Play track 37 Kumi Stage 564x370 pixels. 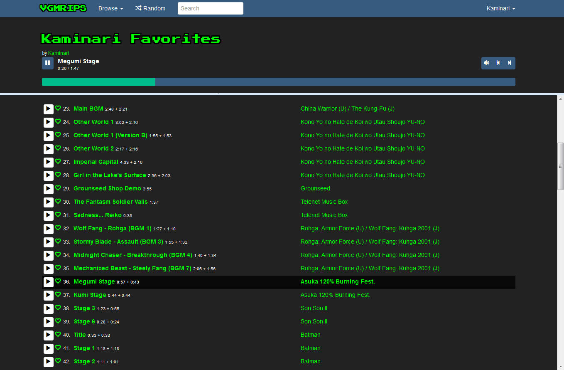(x=49, y=295)
